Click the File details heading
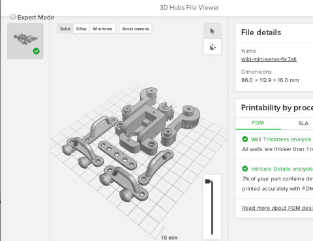 coord(261,33)
